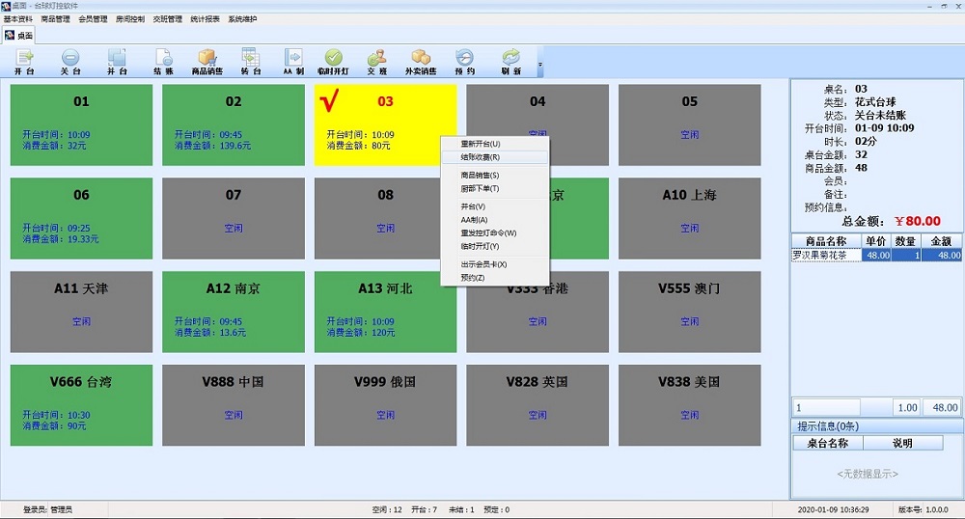965x519 pixels.
Task: Choose 出示会员卡(X) in the context menu
Action: pos(495,264)
